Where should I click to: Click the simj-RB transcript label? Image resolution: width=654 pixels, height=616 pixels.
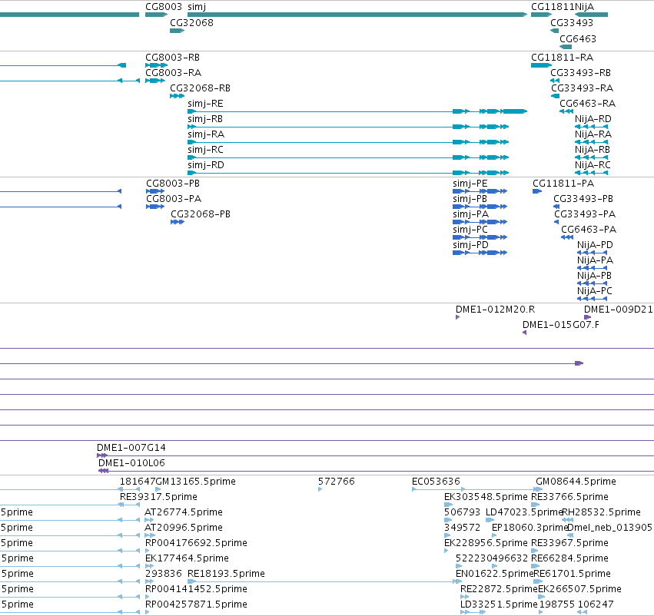pos(205,119)
